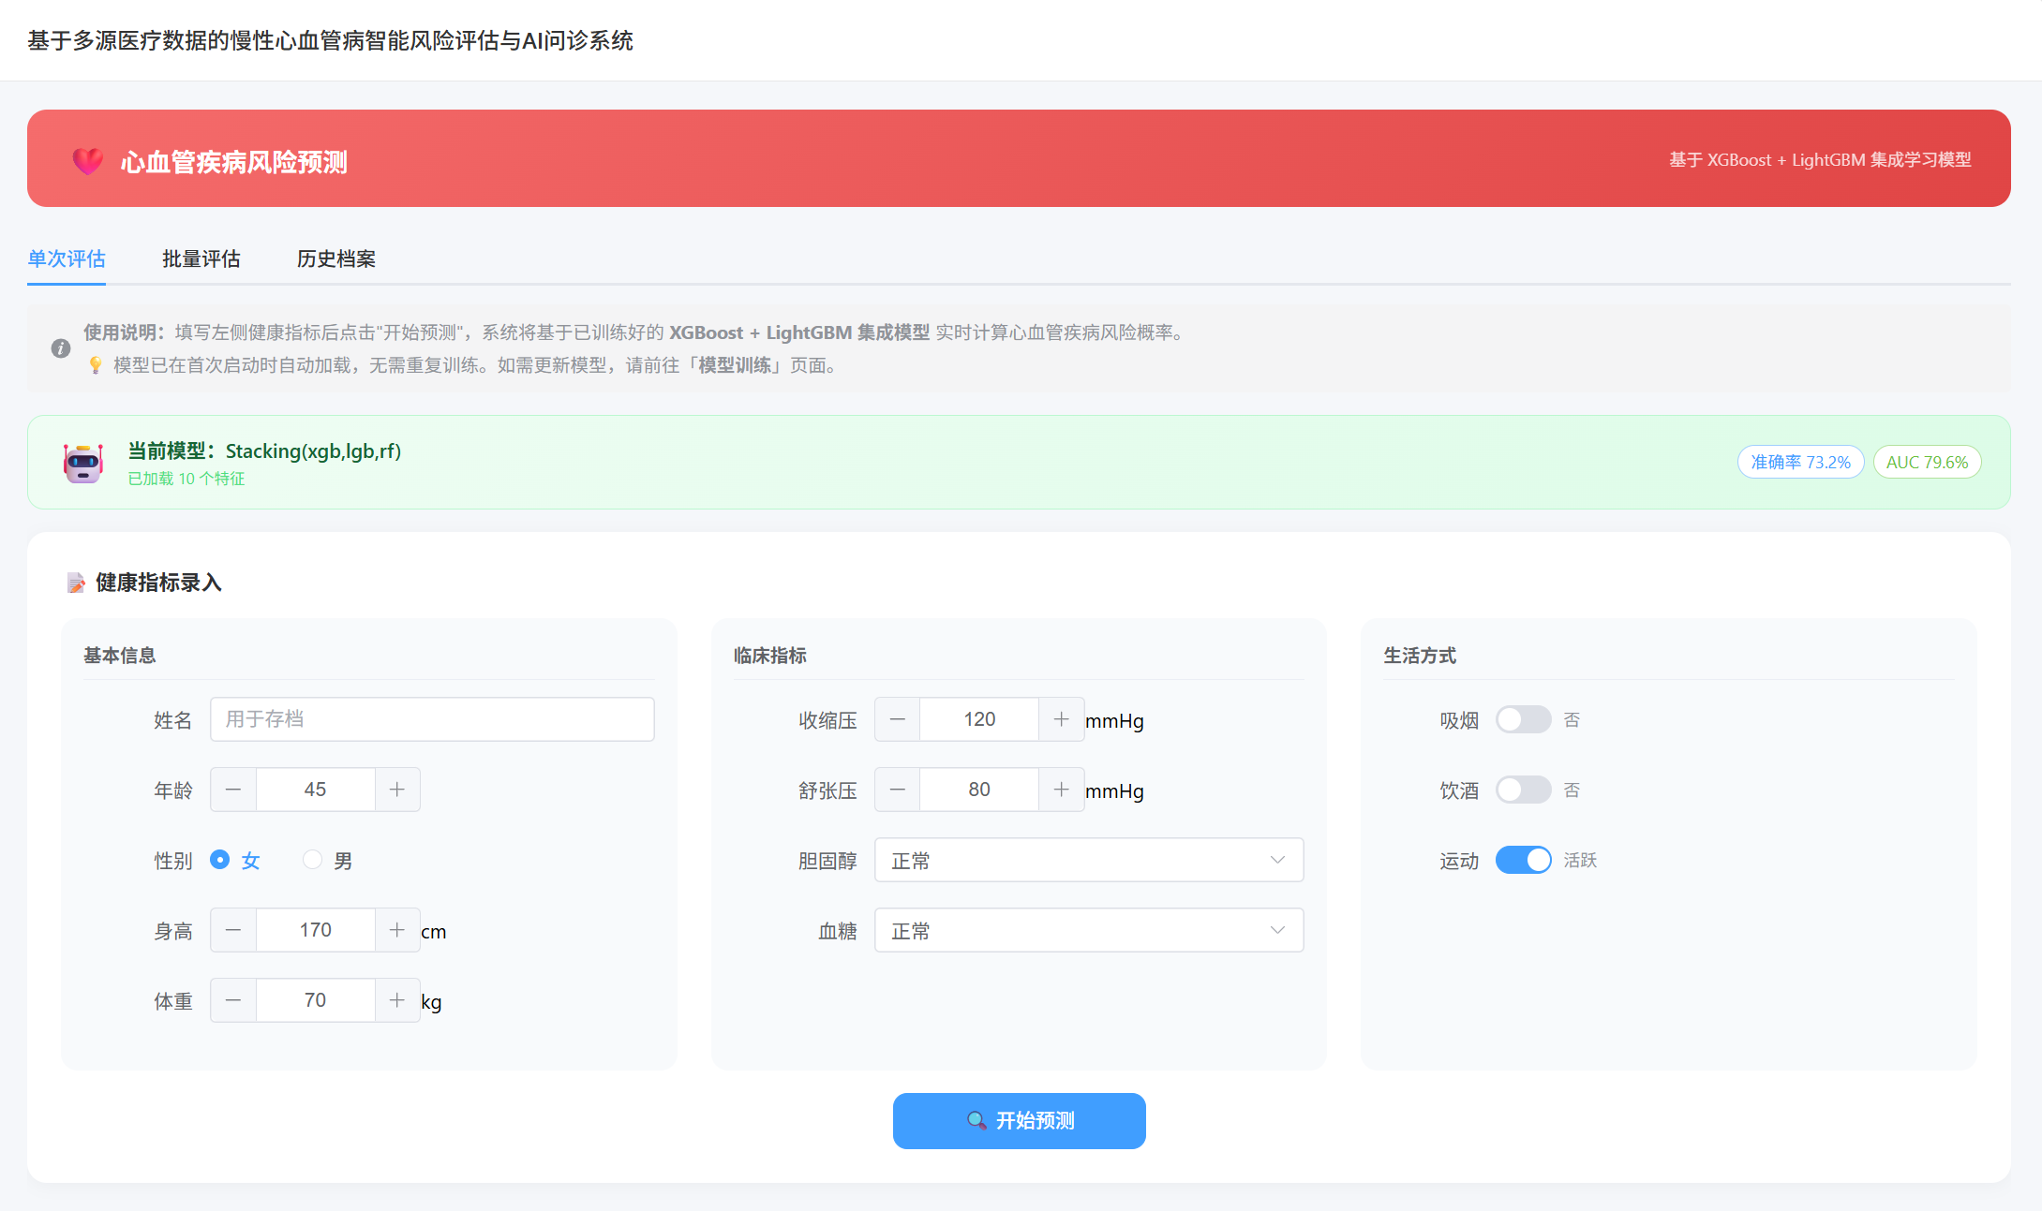The width and height of the screenshot is (2042, 1211).
Task: Switch to the 批量评估 tab
Action: click(201, 259)
